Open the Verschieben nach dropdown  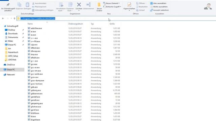point(61,7)
